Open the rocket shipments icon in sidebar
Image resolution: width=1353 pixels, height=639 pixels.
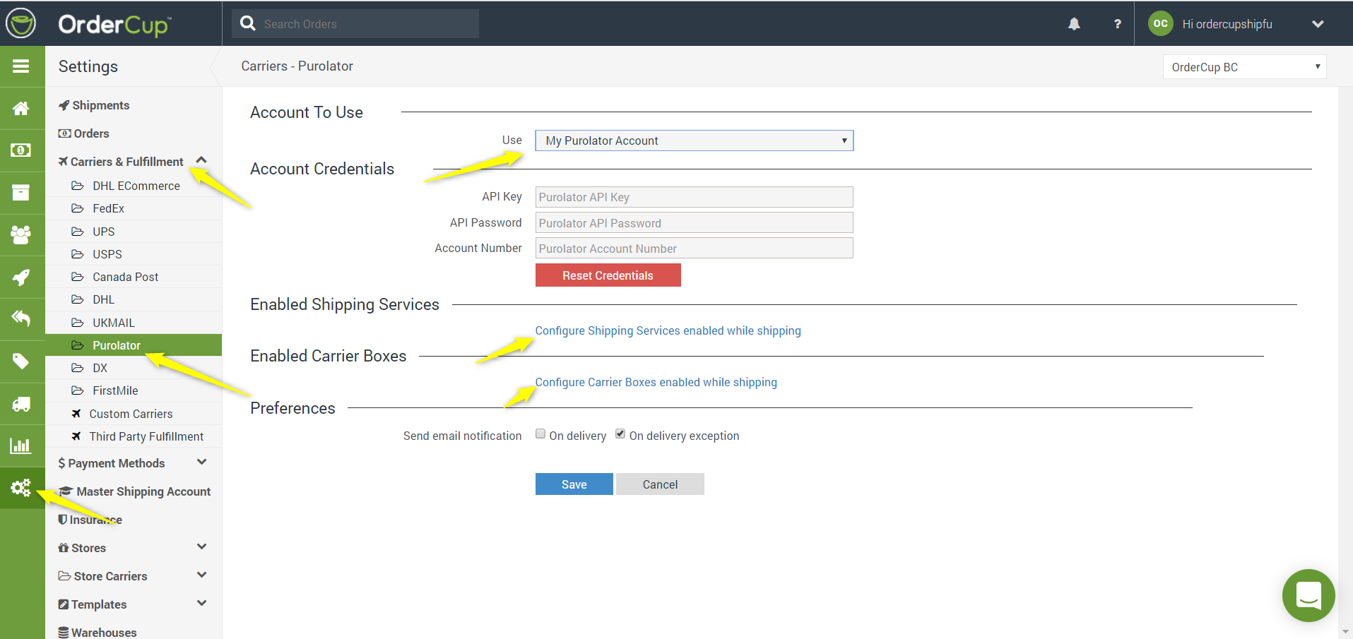point(21,277)
